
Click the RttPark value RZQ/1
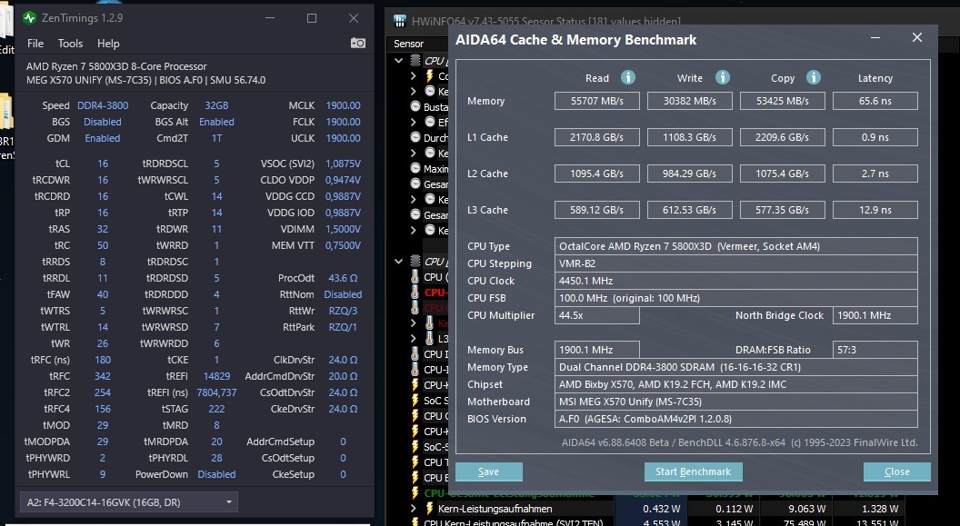coord(343,327)
